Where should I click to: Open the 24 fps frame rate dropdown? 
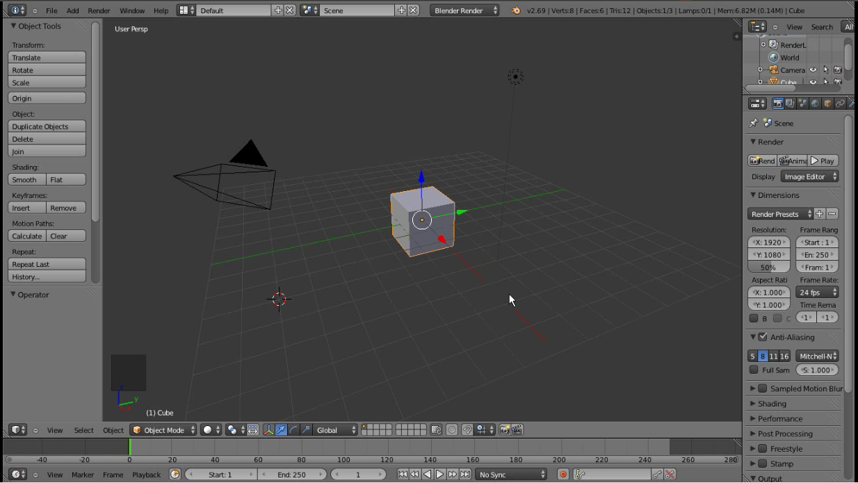(x=817, y=293)
